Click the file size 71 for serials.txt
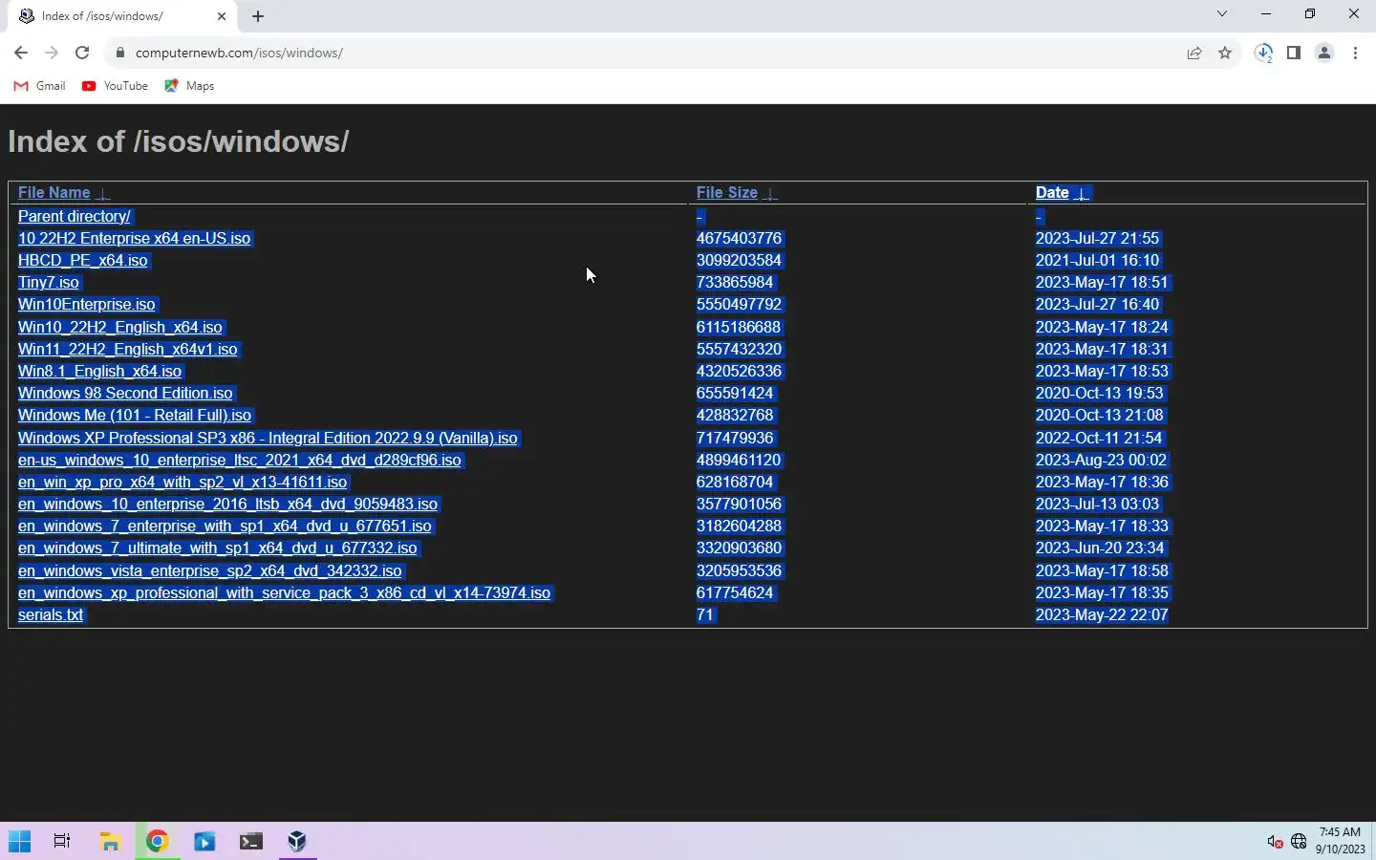Viewport: 1376px width, 860px height. pos(705,615)
